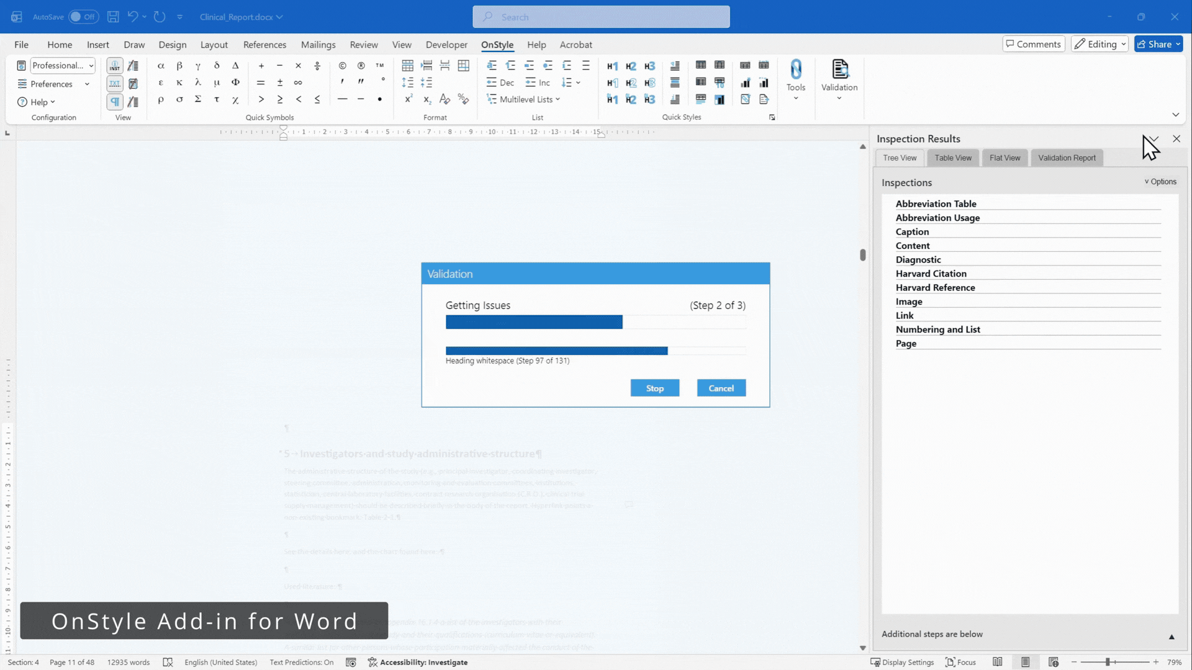Click the insert table grid icon
1192x670 pixels.
pos(407,66)
